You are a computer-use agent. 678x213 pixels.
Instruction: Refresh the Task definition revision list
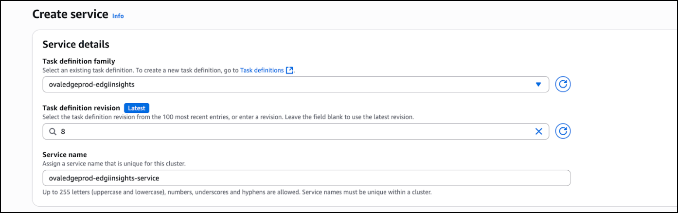tap(563, 131)
